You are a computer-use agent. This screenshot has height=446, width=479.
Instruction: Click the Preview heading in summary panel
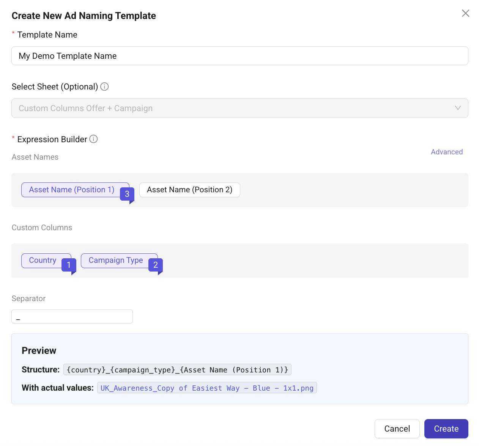coord(39,350)
